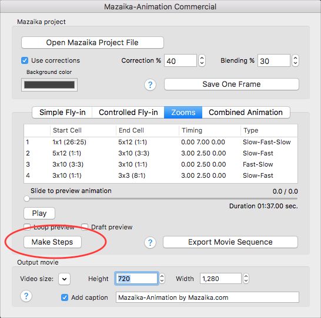Switch to the Controlled Fly-in tab

[x=128, y=112]
